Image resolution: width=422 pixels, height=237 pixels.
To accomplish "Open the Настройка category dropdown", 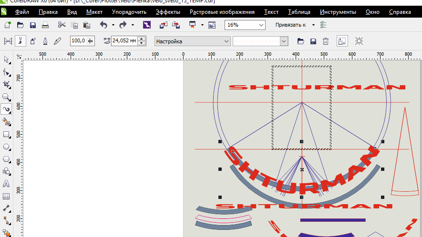I will click(226, 41).
